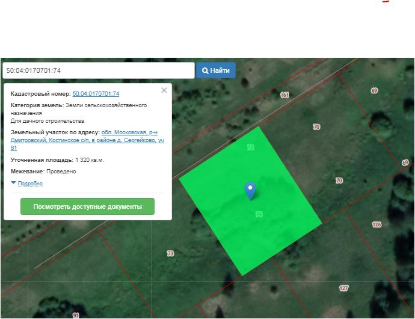The width and height of the screenshot is (415, 319).
Task: Expand the Подробно details section
Action: [27, 184]
